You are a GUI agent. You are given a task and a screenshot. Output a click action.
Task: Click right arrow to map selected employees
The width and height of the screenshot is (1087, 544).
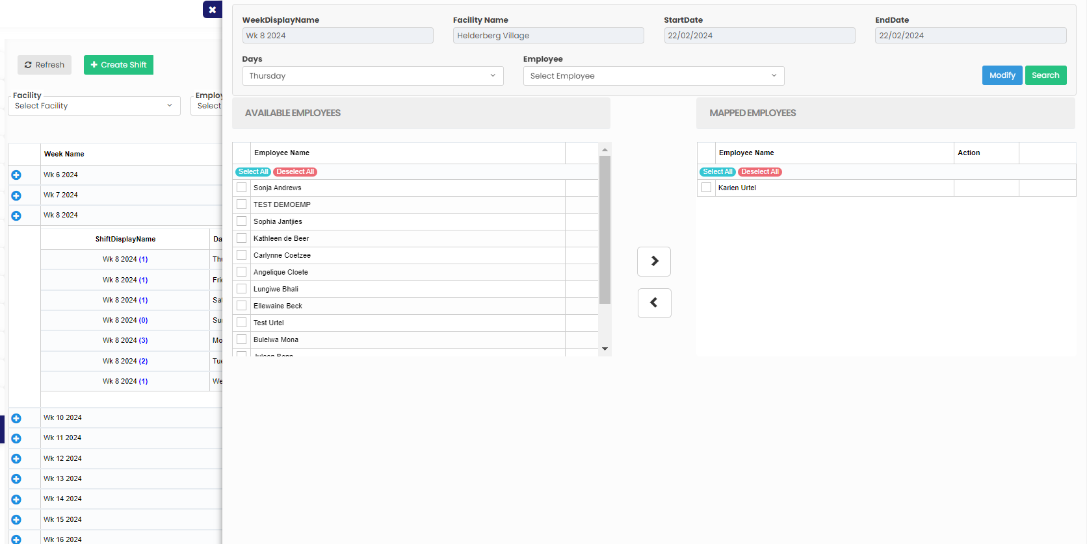654,261
